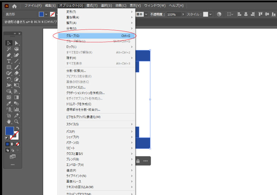Viewport: 277px width, 195px height.
Task: Set paint mode to None
Action: coord(18,144)
